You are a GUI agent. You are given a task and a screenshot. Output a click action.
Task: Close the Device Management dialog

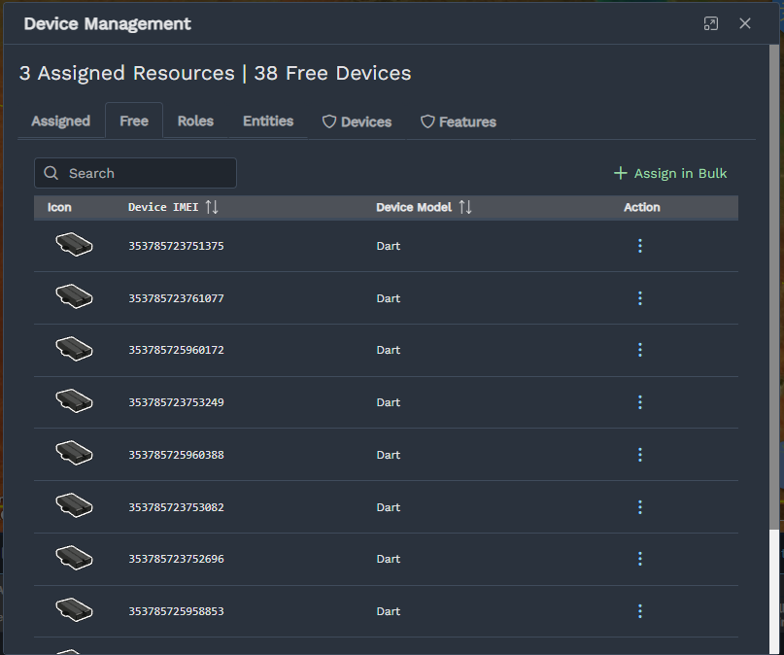click(x=745, y=23)
